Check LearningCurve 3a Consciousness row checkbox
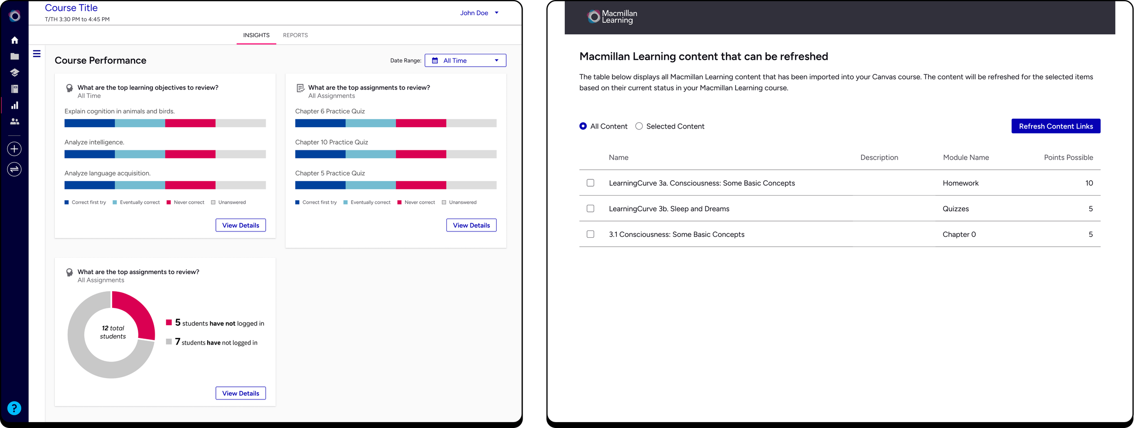Image resolution: width=1134 pixels, height=428 pixels. [x=590, y=183]
